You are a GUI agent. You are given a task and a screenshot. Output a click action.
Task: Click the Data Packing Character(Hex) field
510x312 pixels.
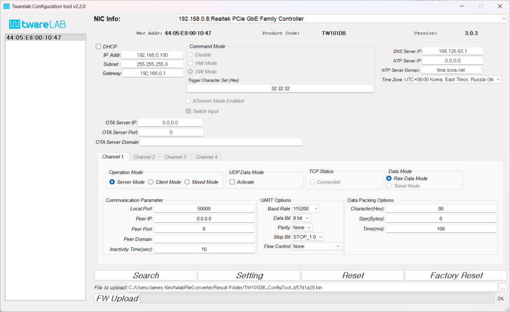pos(441,208)
